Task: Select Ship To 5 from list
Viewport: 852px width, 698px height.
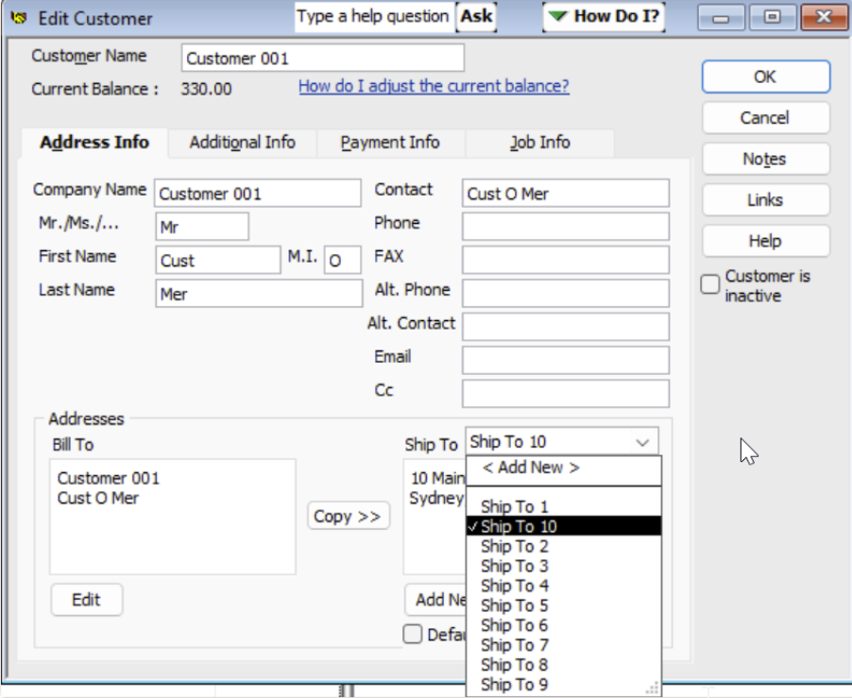Action: click(x=564, y=605)
